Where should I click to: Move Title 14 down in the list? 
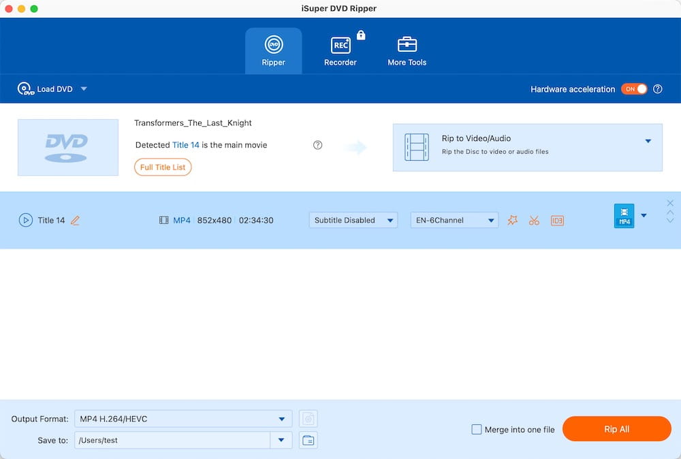point(670,221)
